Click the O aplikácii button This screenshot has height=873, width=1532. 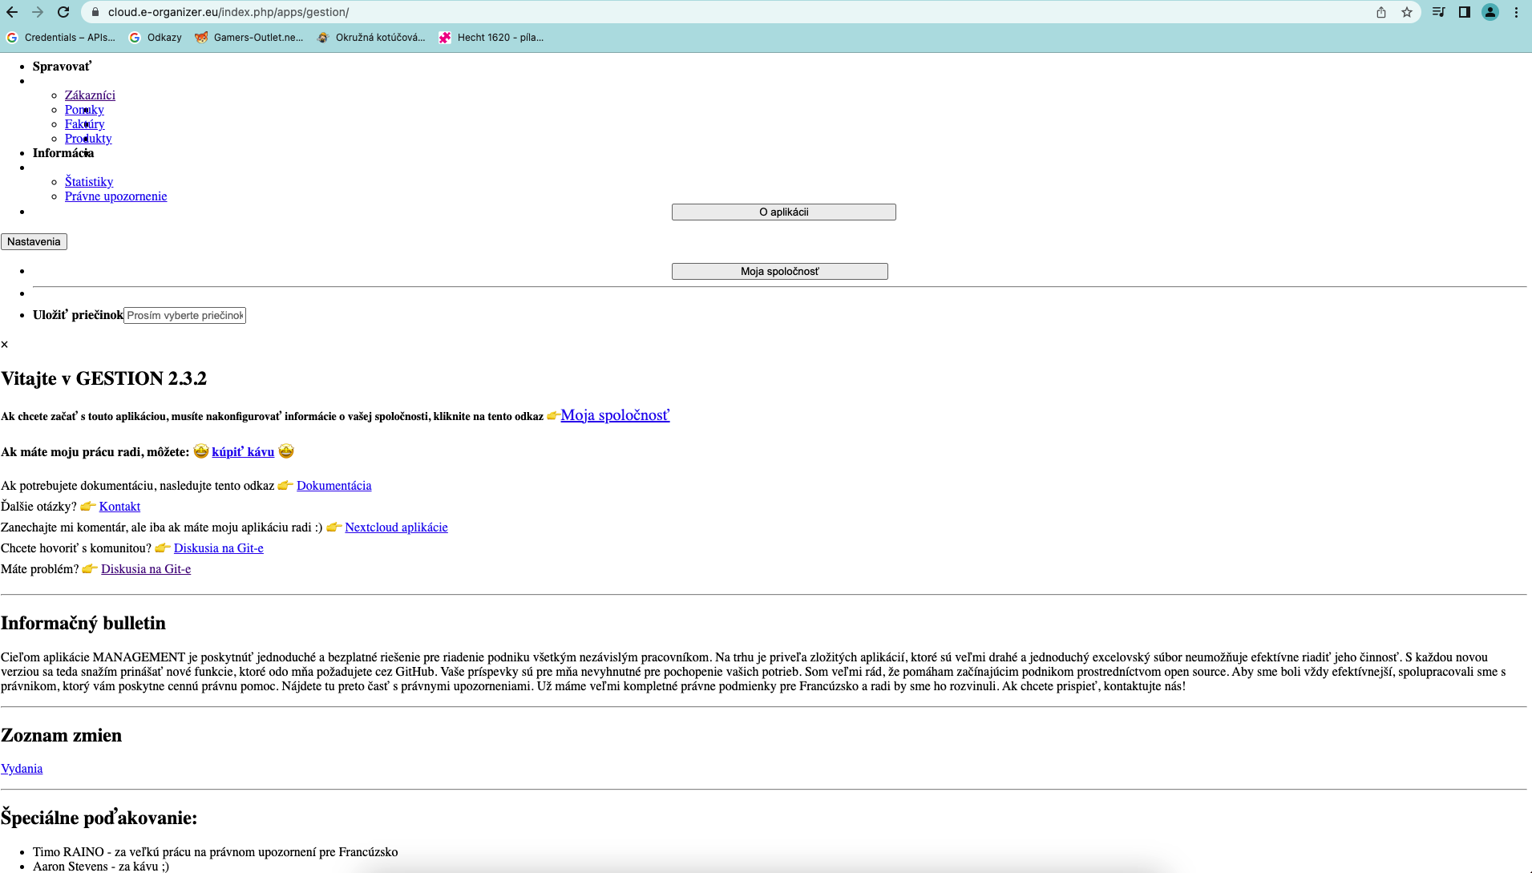click(x=783, y=212)
